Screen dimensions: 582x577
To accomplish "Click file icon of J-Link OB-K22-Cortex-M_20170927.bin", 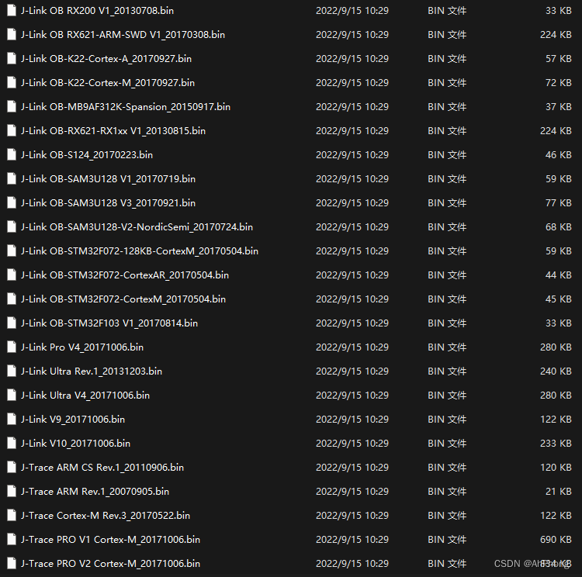I will [x=12, y=83].
